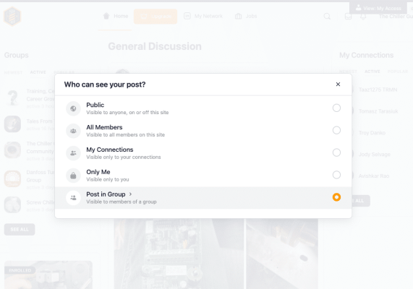Switch Groups list to the Newest tab
The width and height of the screenshot is (413, 289).
click(x=13, y=72)
